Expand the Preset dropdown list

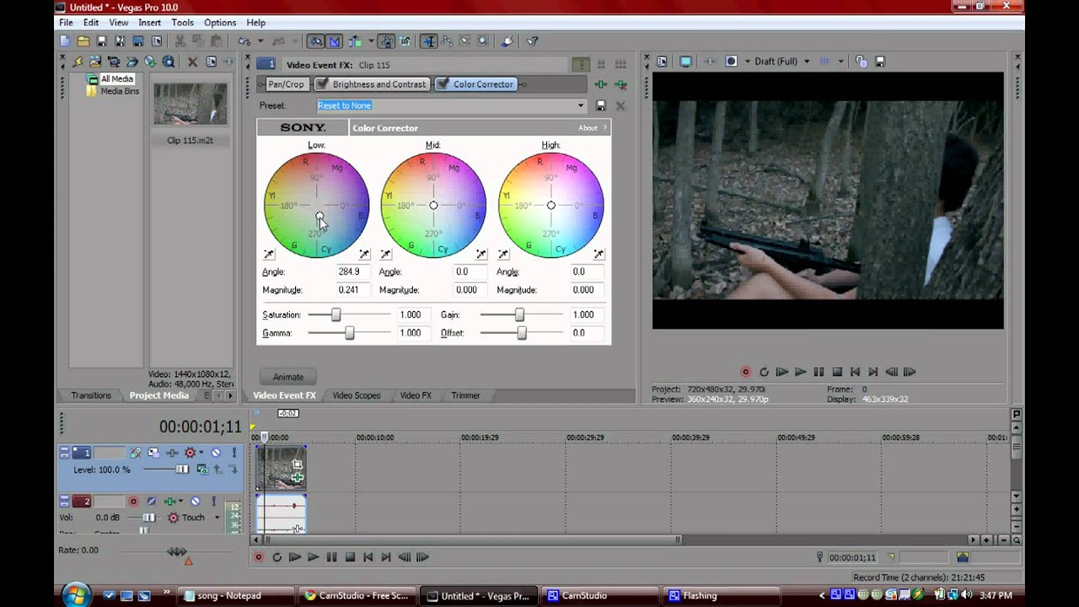581,105
